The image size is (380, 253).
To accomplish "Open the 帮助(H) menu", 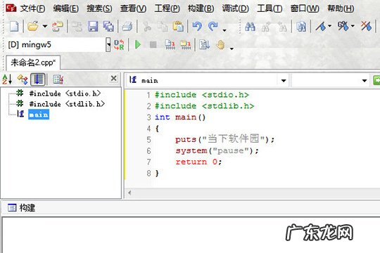I will [341, 8].
